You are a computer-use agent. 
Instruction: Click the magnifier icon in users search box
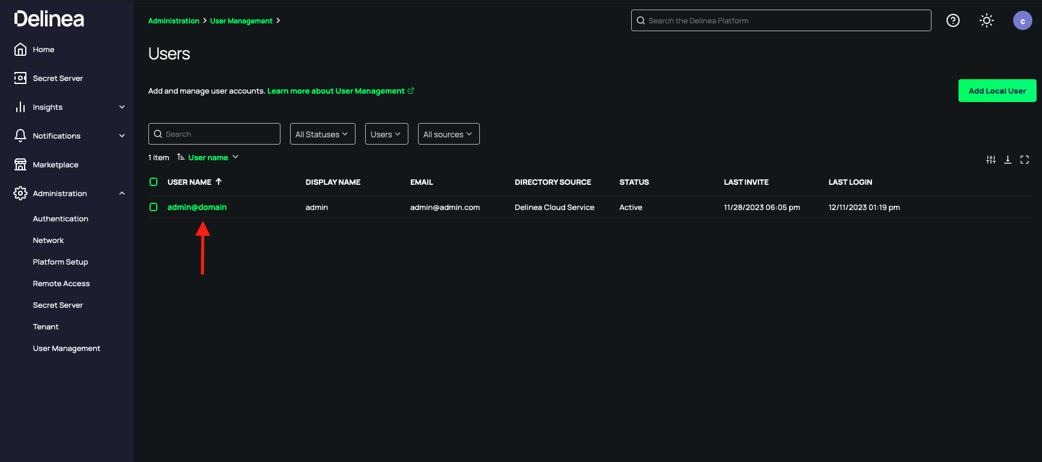point(158,134)
